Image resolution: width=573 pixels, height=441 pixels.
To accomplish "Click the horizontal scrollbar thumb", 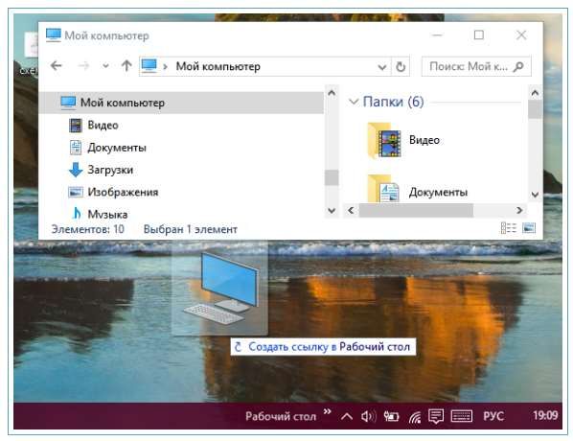I will [416, 210].
